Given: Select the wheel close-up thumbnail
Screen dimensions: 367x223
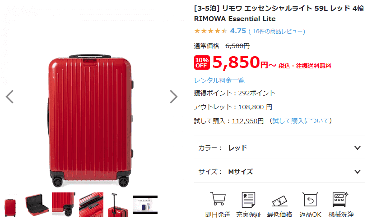Looking at the screenshot, I should [x=64, y=205].
